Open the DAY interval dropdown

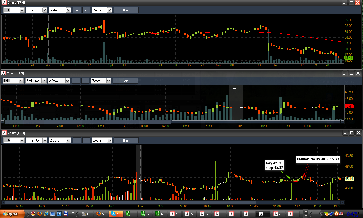pos(37,10)
